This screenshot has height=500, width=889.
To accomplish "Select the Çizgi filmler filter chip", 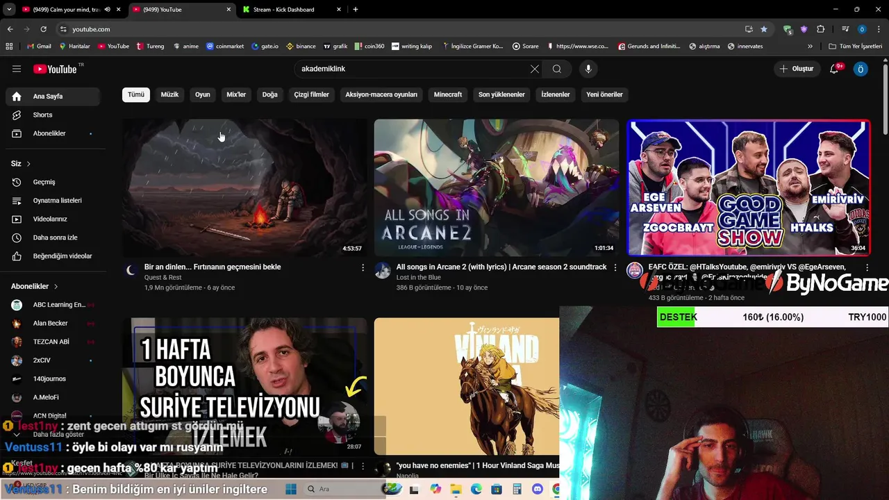I will [311, 94].
